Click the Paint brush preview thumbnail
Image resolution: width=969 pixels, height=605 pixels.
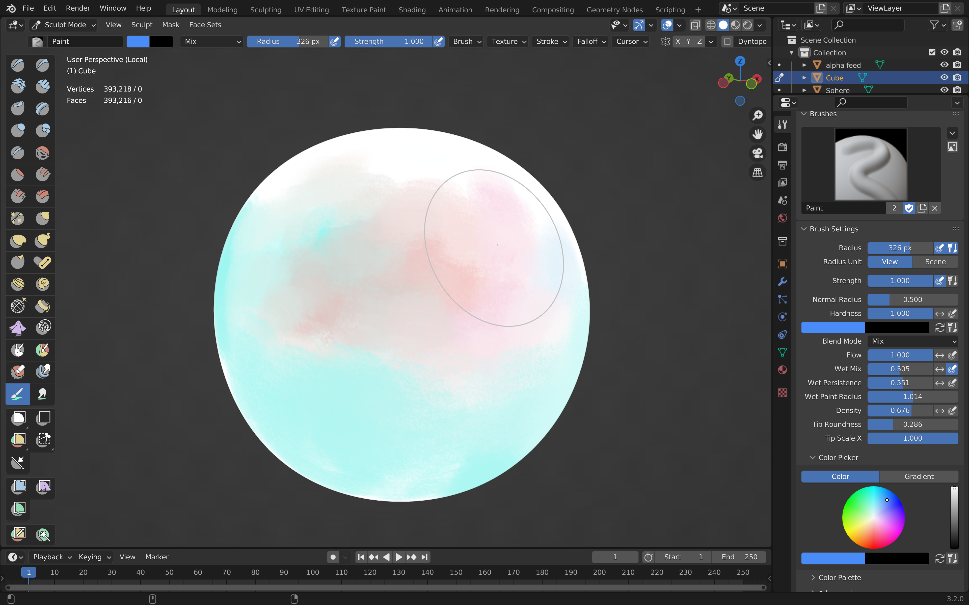(x=871, y=164)
